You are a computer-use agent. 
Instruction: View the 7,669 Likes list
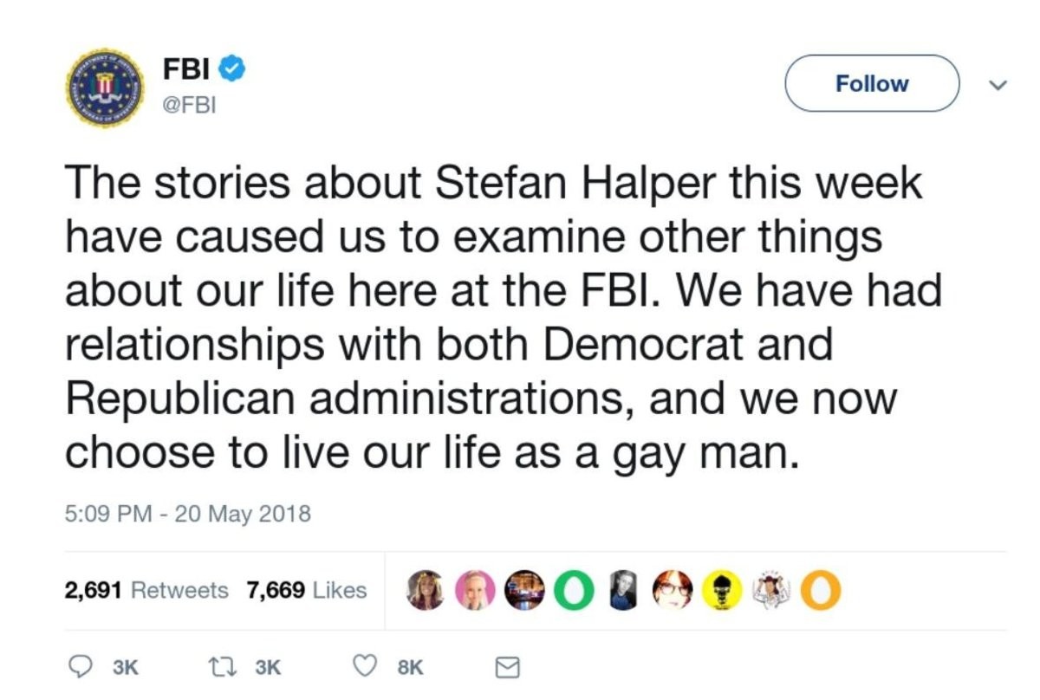[x=306, y=591]
